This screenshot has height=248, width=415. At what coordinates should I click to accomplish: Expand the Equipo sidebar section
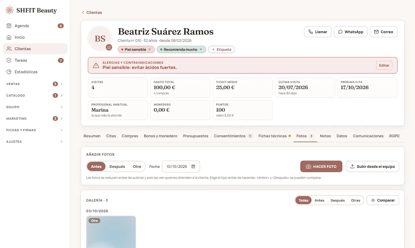coord(35,107)
